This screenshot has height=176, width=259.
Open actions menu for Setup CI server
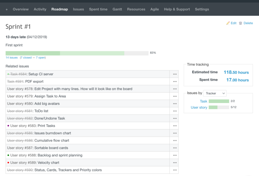(x=174, y=74)
